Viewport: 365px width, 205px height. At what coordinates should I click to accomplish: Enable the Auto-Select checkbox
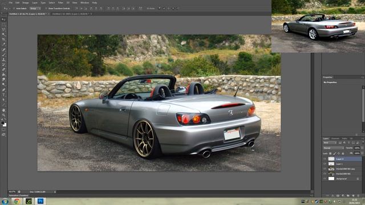click(x=14, y=9)
